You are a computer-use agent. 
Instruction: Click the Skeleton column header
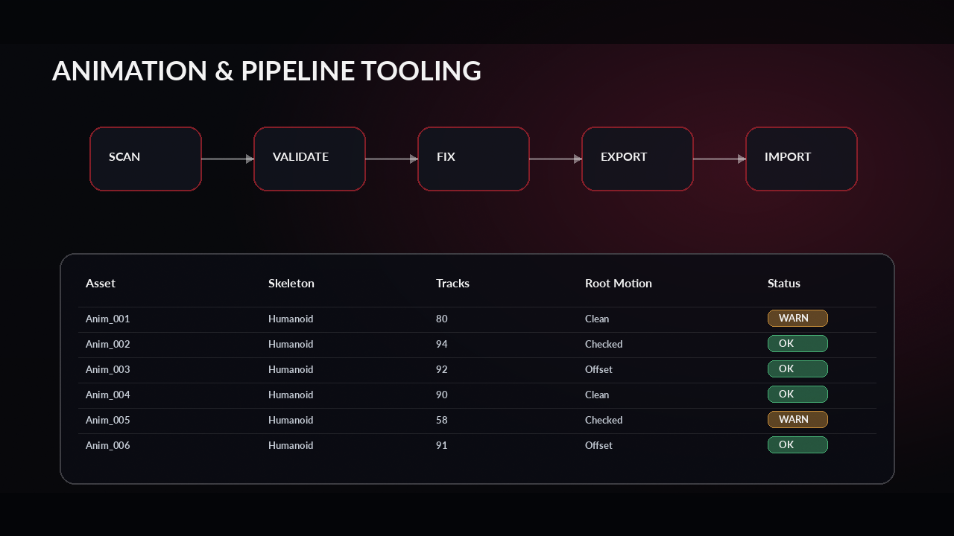click(291, 284)
